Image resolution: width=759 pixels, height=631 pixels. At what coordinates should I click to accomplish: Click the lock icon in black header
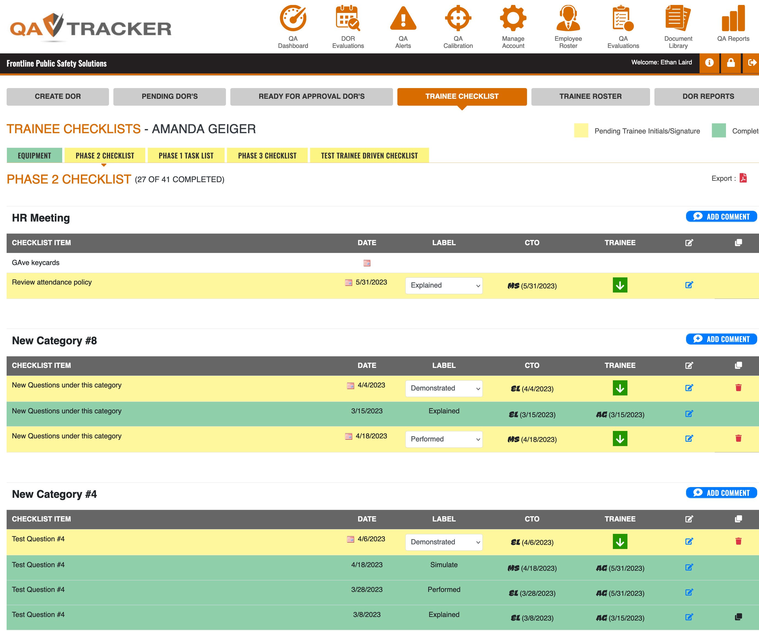tap(731, 63)
